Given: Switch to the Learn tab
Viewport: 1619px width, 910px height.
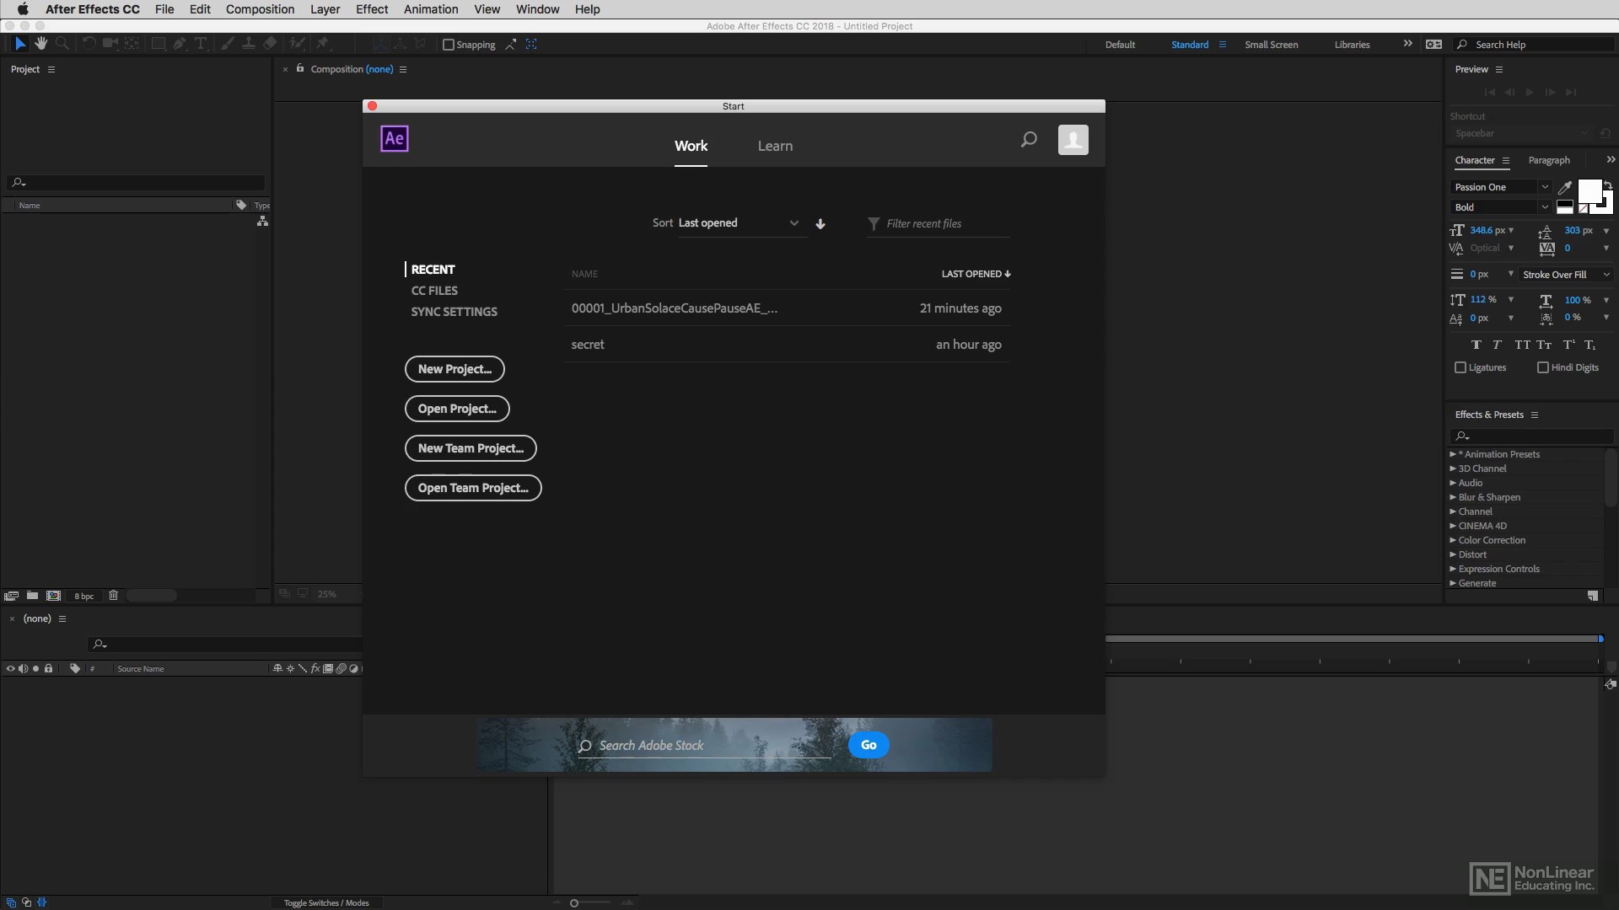Looking at the screenshot, I should (x=775, y=146).
